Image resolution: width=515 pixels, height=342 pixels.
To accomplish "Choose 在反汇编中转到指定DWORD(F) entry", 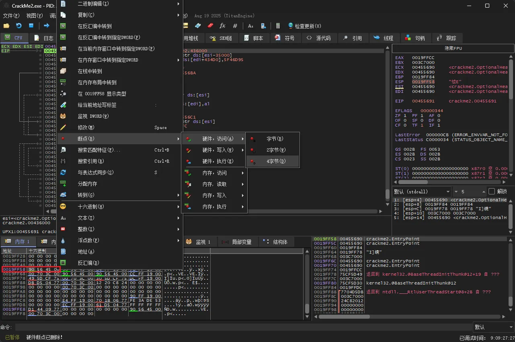I will pyautogui.click(x=120, y=37).
